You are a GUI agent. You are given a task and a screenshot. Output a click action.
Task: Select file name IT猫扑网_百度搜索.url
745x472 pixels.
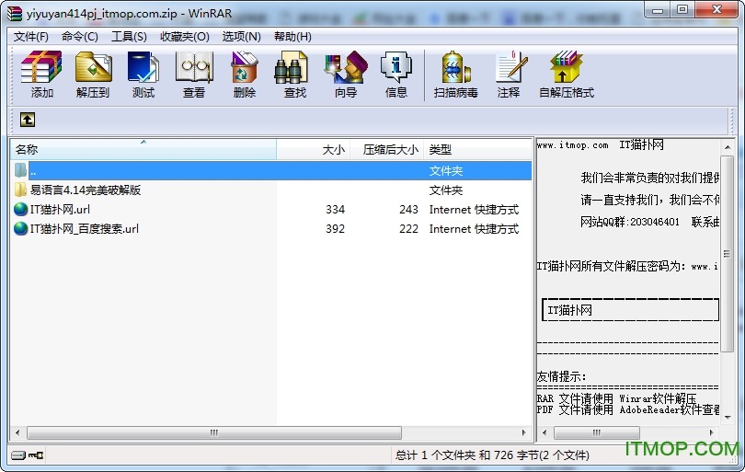tap(85, 229)
